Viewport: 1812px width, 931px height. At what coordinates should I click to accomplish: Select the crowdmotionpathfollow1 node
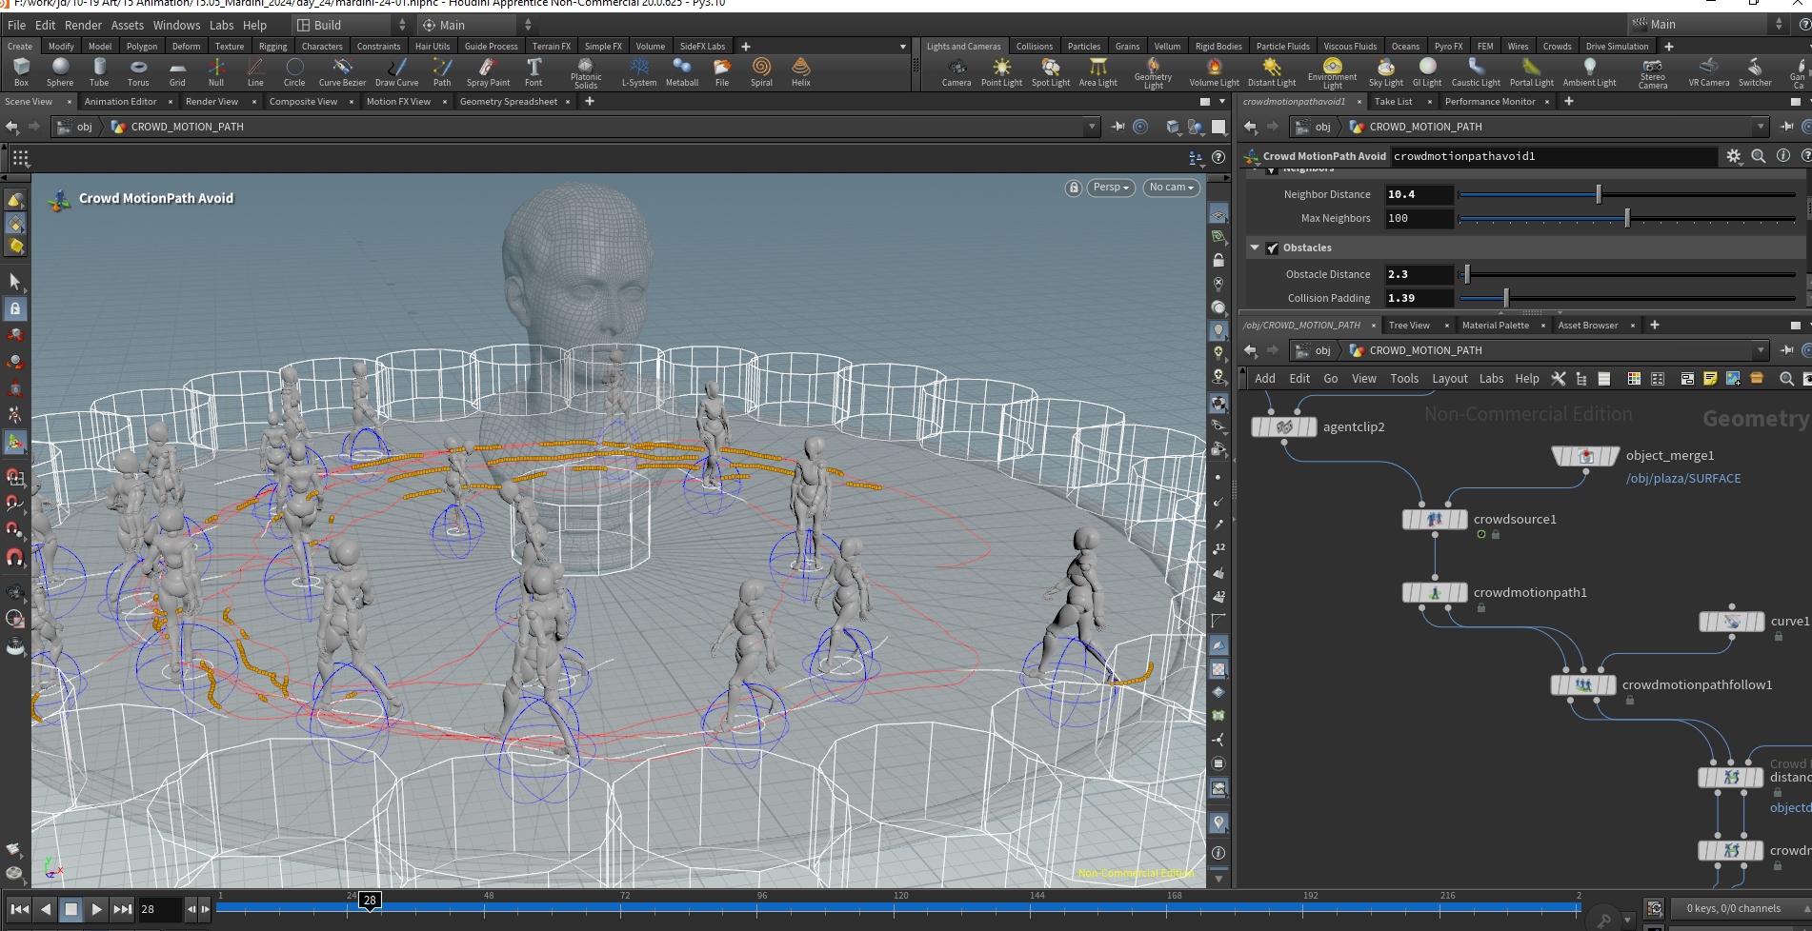(1583, 685)
